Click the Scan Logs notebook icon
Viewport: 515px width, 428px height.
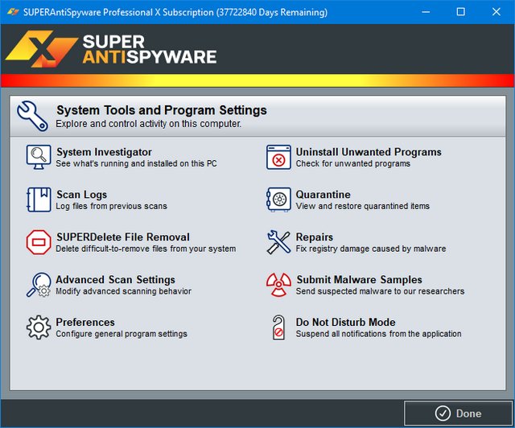click(x=39, y=200)
